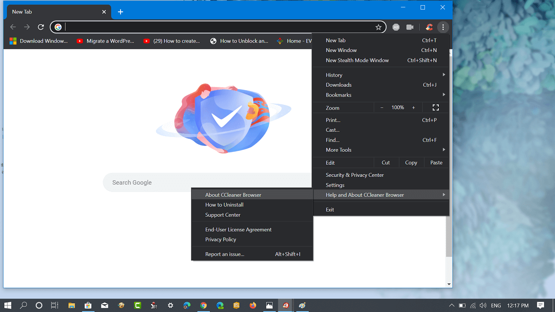555x312 pixels.
Task: Click the browser forward arrow
Action: click(x=27, y=27)
